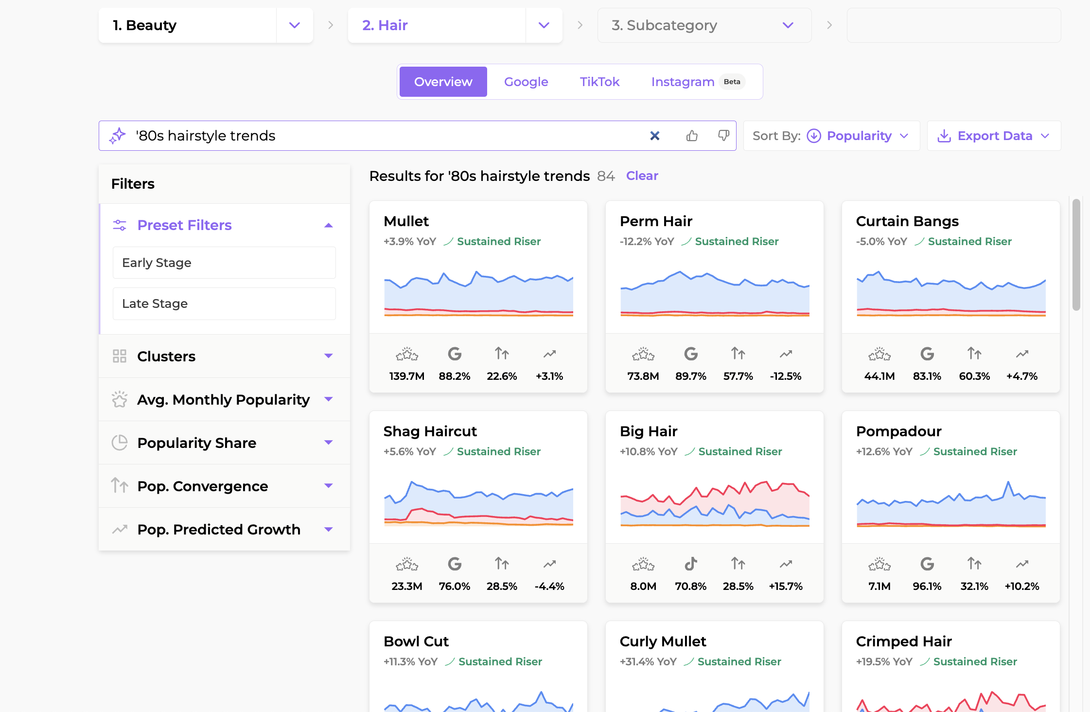Click the thumbs down feedback icon

tap(723, 136)
